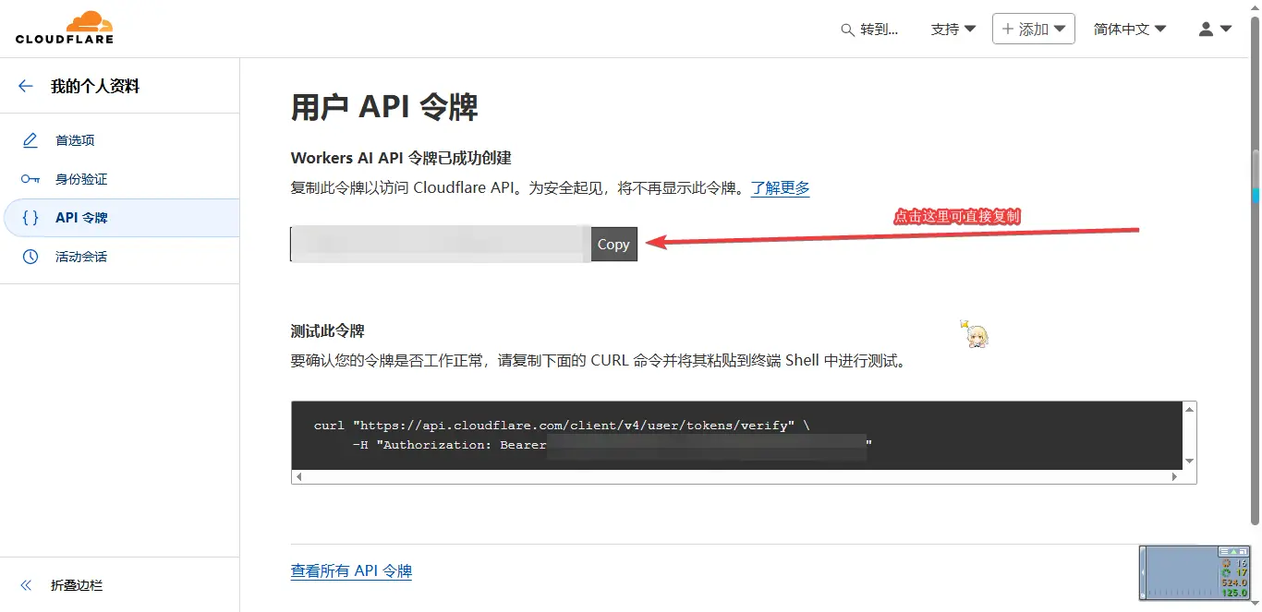Screen dimensions: 1262x612
Task: Click 'Workers AI API 令牌已成功创建' text
Action: [401, 158]
